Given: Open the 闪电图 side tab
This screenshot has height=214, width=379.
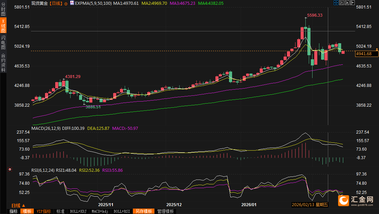Looking at the screenshot, I should click(x=3, y=42).
